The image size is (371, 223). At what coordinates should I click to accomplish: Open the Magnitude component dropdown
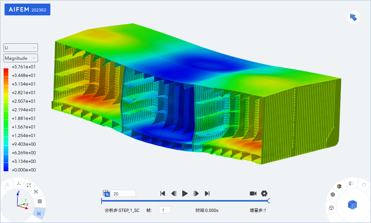[21, 58]
